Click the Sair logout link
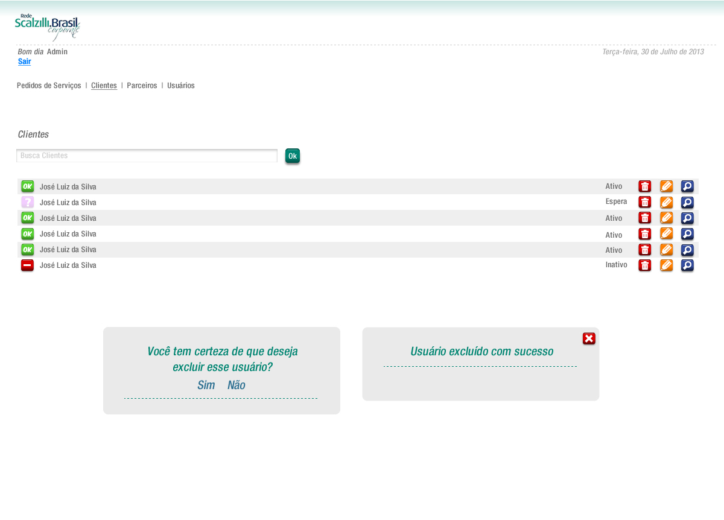This screenshot has width=724, height=520. click(24, 62)
